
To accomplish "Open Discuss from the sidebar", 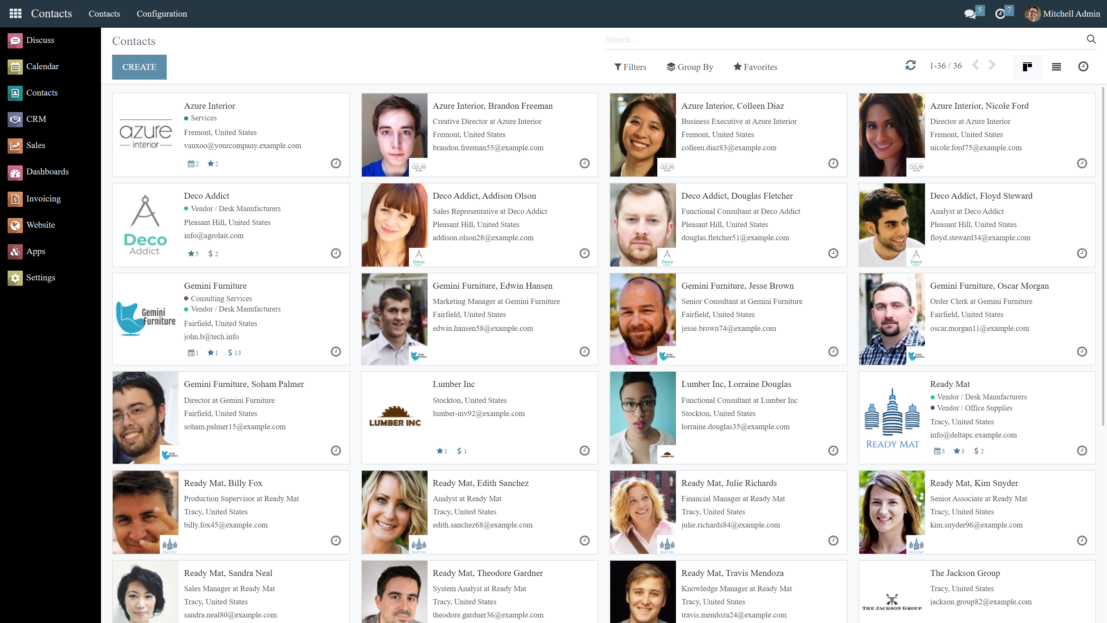I will coord(40,40).
